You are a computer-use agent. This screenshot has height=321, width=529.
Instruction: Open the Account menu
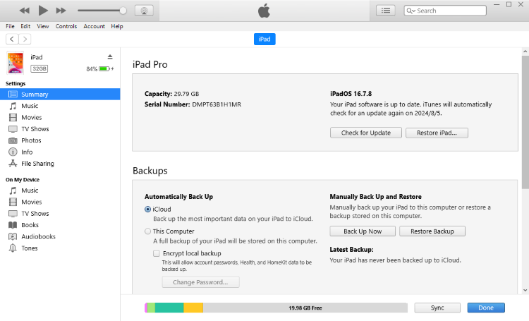(94, 26)
